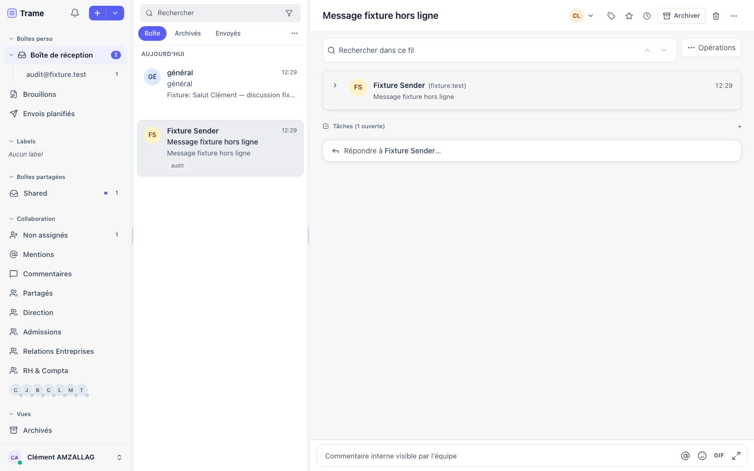Open the Opérations menu

(x=711, y=48)
